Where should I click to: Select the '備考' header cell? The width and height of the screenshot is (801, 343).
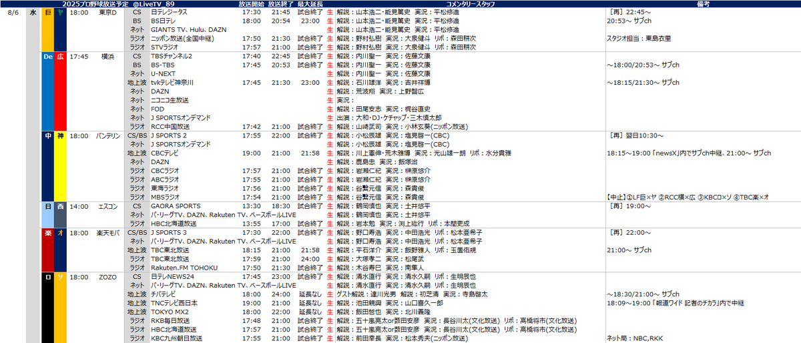(x=702, y=4)
